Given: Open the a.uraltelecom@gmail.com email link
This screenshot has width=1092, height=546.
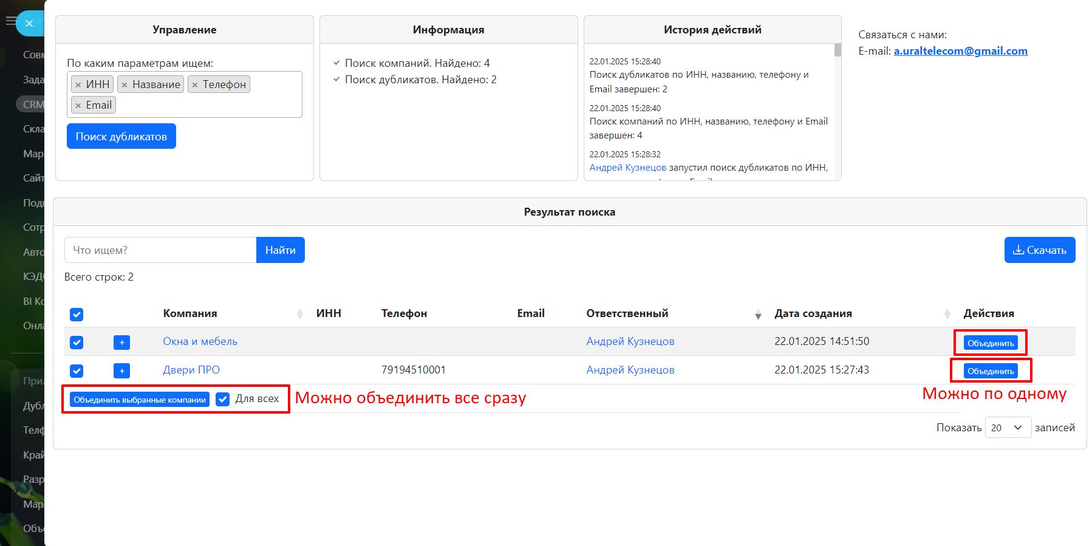Looking at the screenshot, I should tap(960, 51).
